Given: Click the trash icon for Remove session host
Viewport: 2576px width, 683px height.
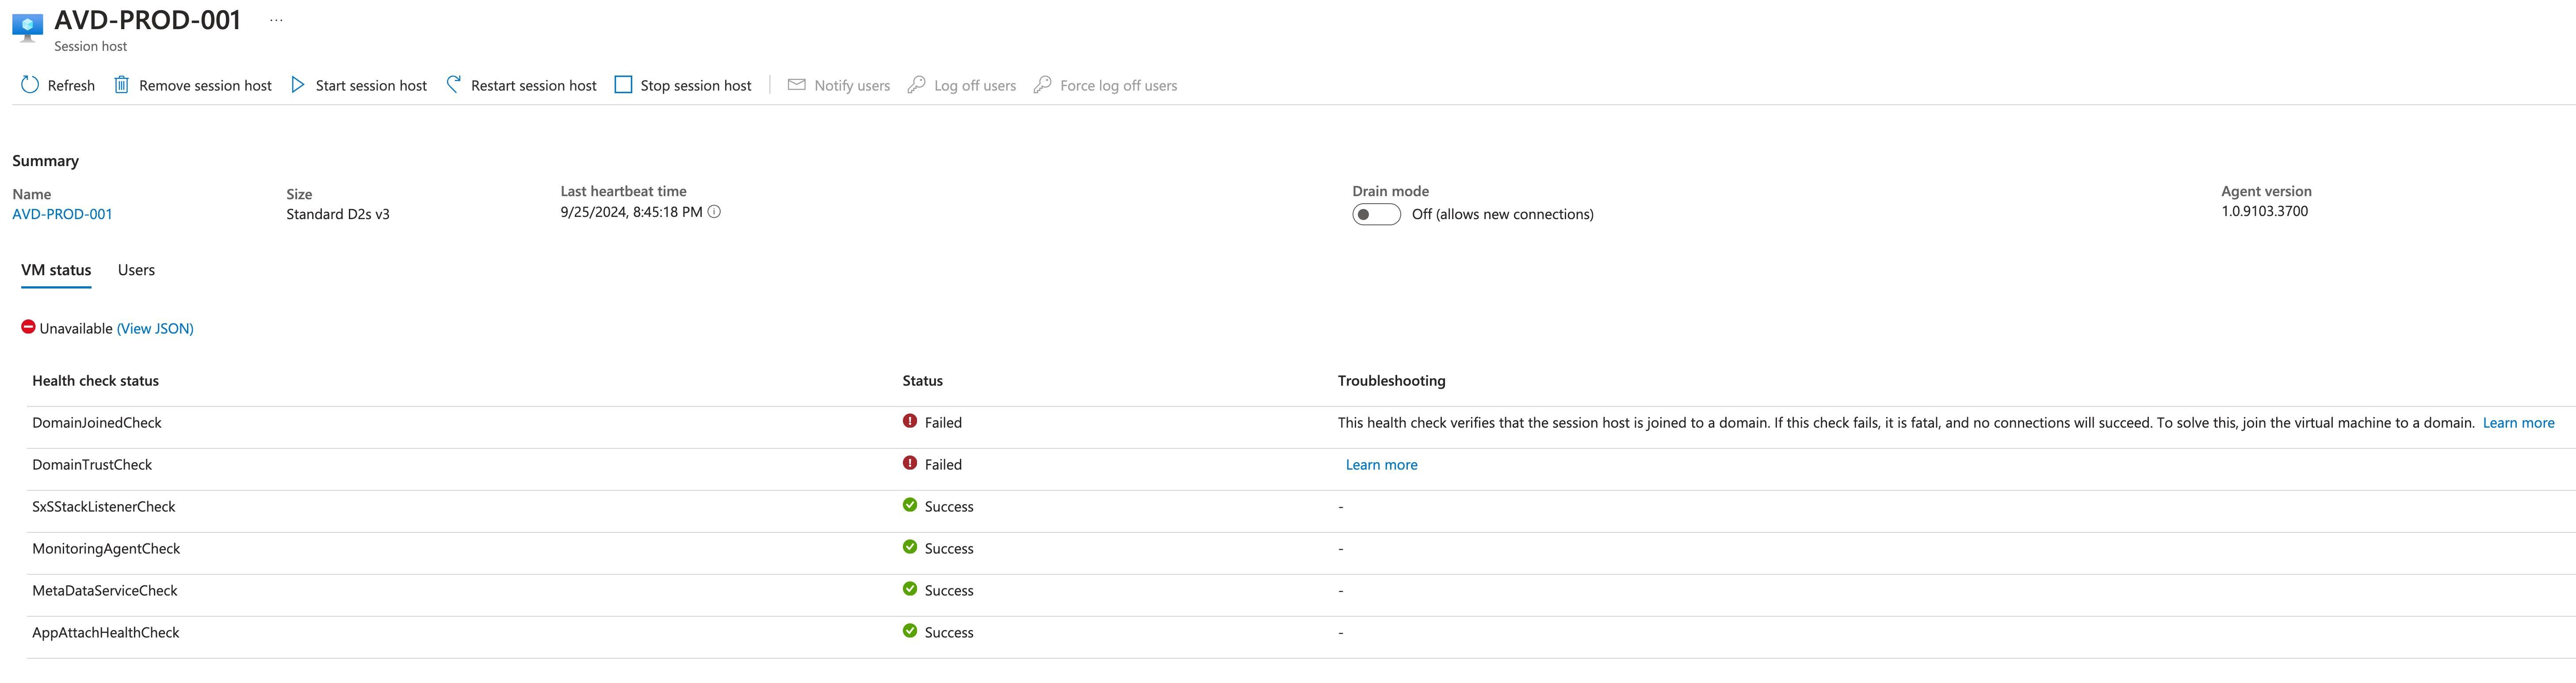Looking at the screenshot, I should (x=121, y=85).
